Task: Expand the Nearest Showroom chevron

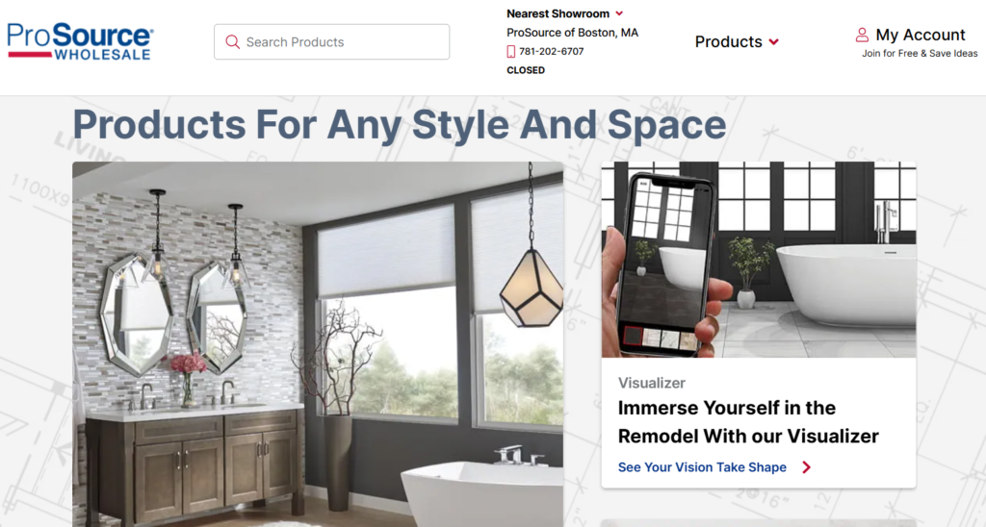Action: click(619, 13)
